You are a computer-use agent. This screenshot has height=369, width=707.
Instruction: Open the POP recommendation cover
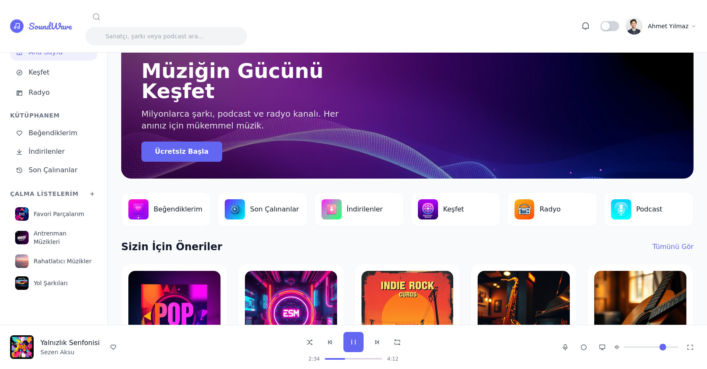174,298
